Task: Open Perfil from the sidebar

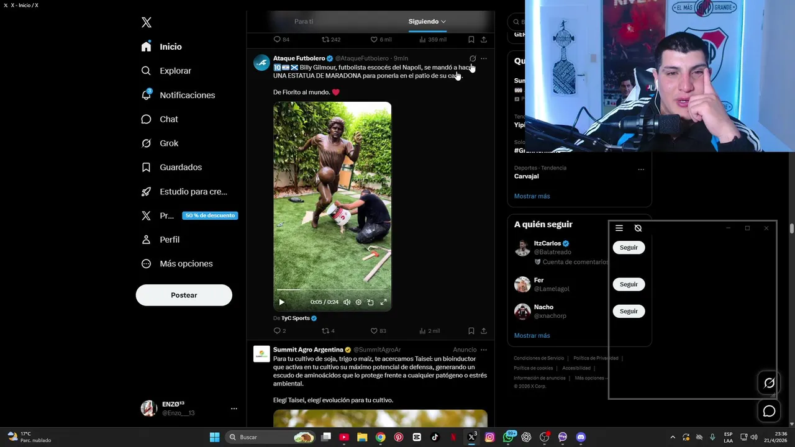Action: (160, 240)
